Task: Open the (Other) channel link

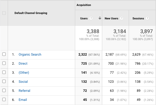Action: 24,73
